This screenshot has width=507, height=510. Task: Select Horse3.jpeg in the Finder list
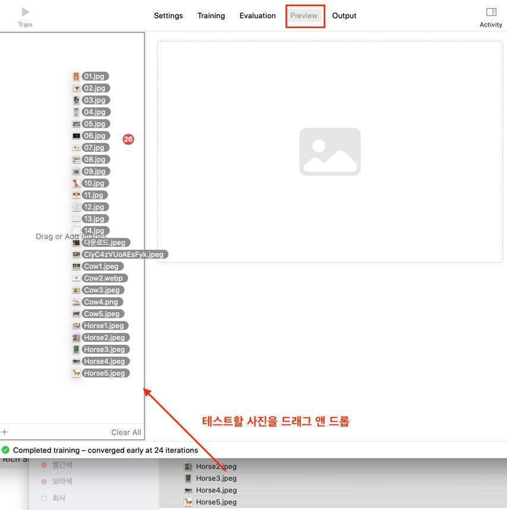tap(216, 478)
